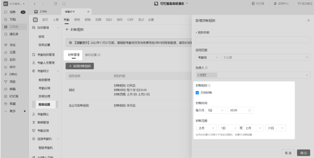Screen dimensions: 314x158
Task: Click the info icon next to 解封设置
Action: click(x=99, y=55)
